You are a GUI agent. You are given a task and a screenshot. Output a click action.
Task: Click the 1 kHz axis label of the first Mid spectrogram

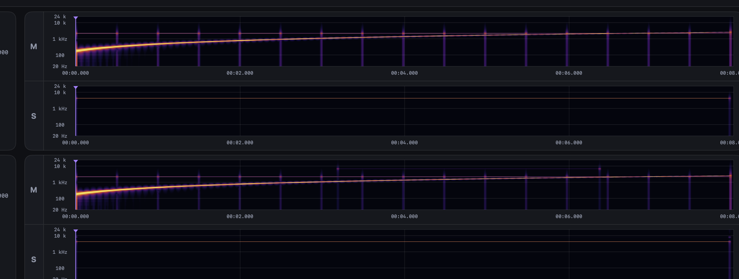pyautogui.click(x=60, y=39)
